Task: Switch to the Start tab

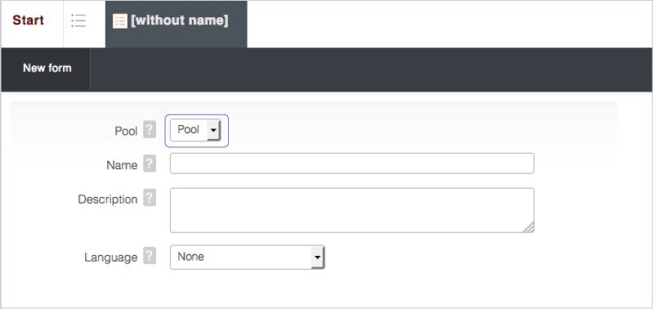Action: (x=29, y=20)
